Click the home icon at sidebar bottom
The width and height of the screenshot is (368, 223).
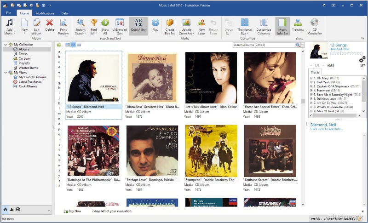click(6, 209)
